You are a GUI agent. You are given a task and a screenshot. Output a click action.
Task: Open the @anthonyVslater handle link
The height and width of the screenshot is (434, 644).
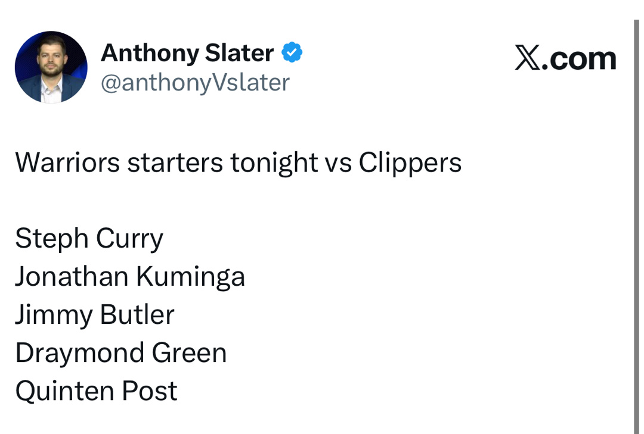[195, 83]
